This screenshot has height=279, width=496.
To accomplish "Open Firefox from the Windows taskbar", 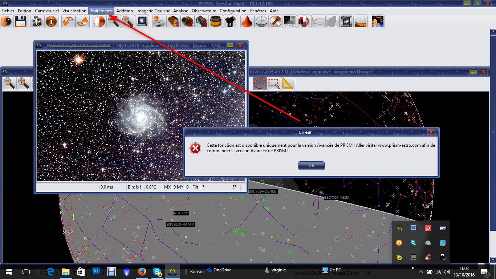I will click(142, 271).
